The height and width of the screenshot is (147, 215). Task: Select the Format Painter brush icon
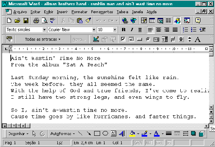pos(88,21)
